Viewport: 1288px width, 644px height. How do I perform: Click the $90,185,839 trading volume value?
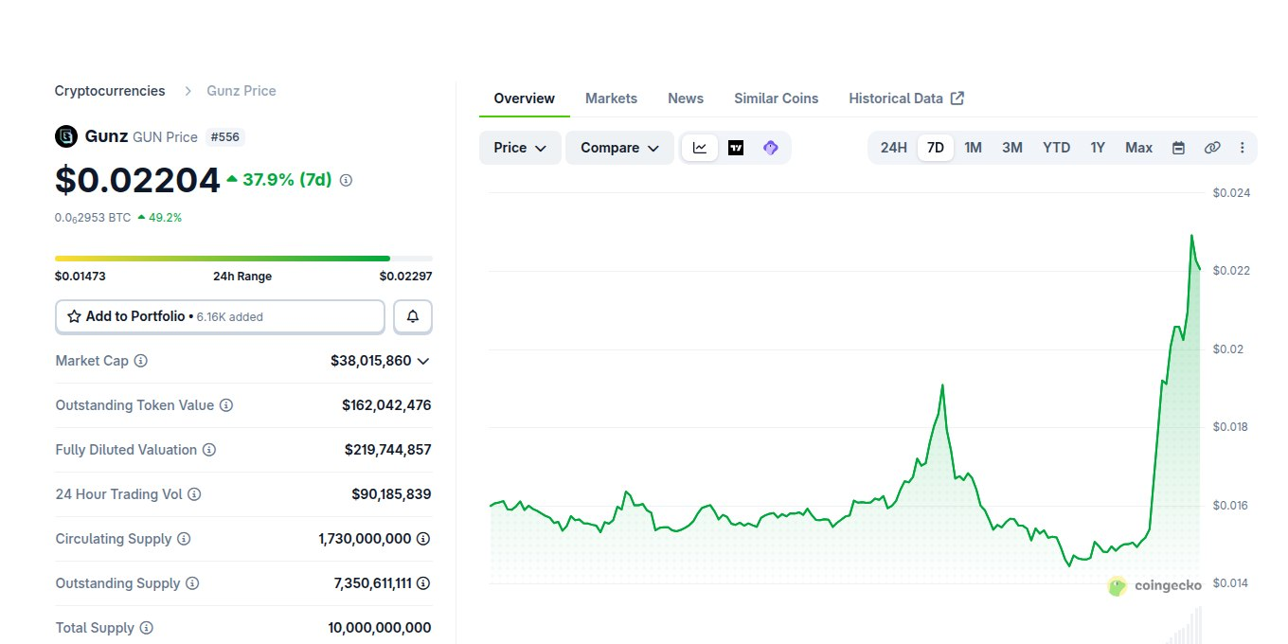click(x=391, y=494)
